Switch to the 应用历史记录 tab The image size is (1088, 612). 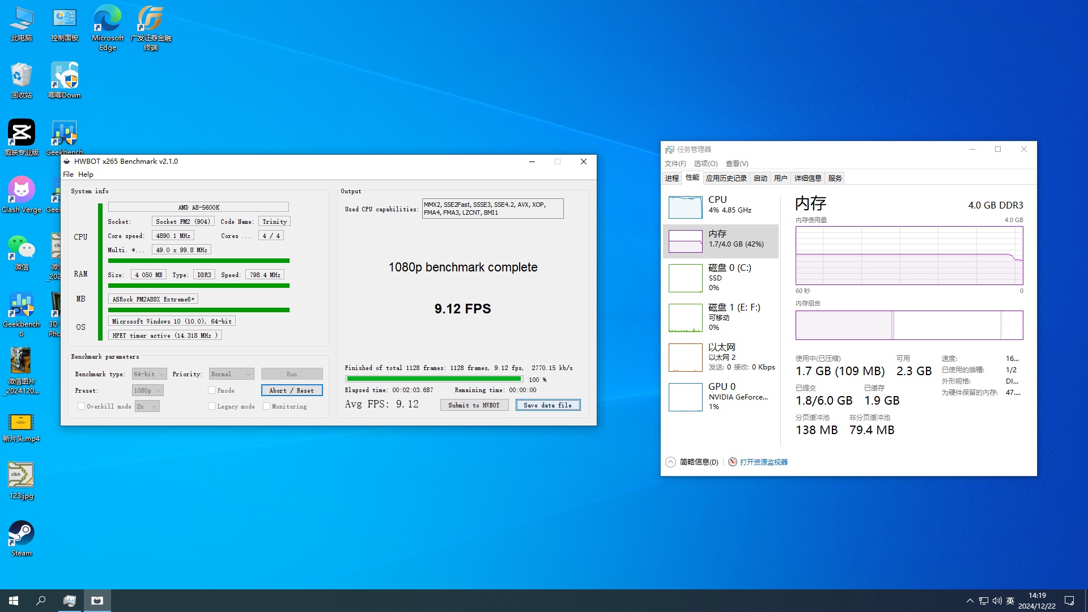tap(726, 178)
